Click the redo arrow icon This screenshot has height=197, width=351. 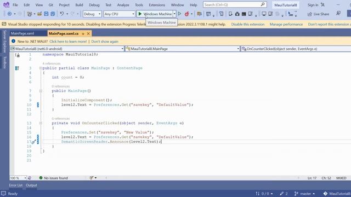pyautogui.click(x=72, y=14)
